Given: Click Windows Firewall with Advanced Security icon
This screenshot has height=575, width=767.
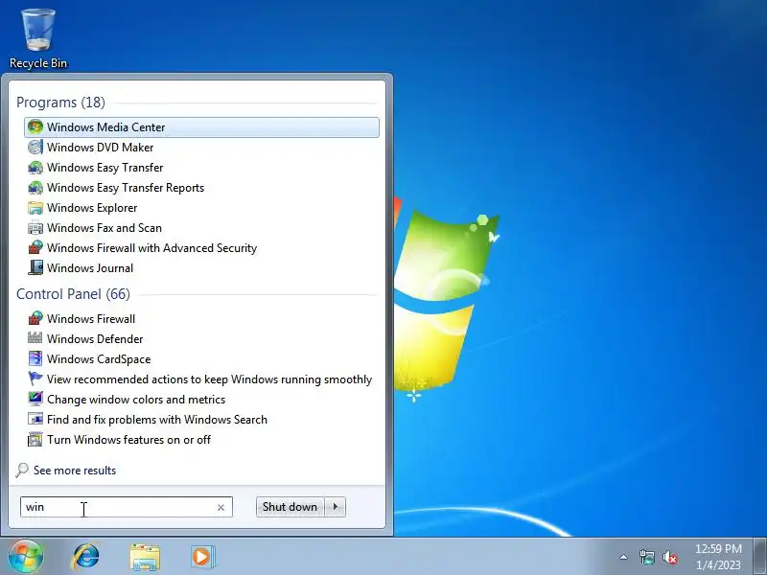Looking at the screenshot, I should pyautogui.click(x=35, y=248).
